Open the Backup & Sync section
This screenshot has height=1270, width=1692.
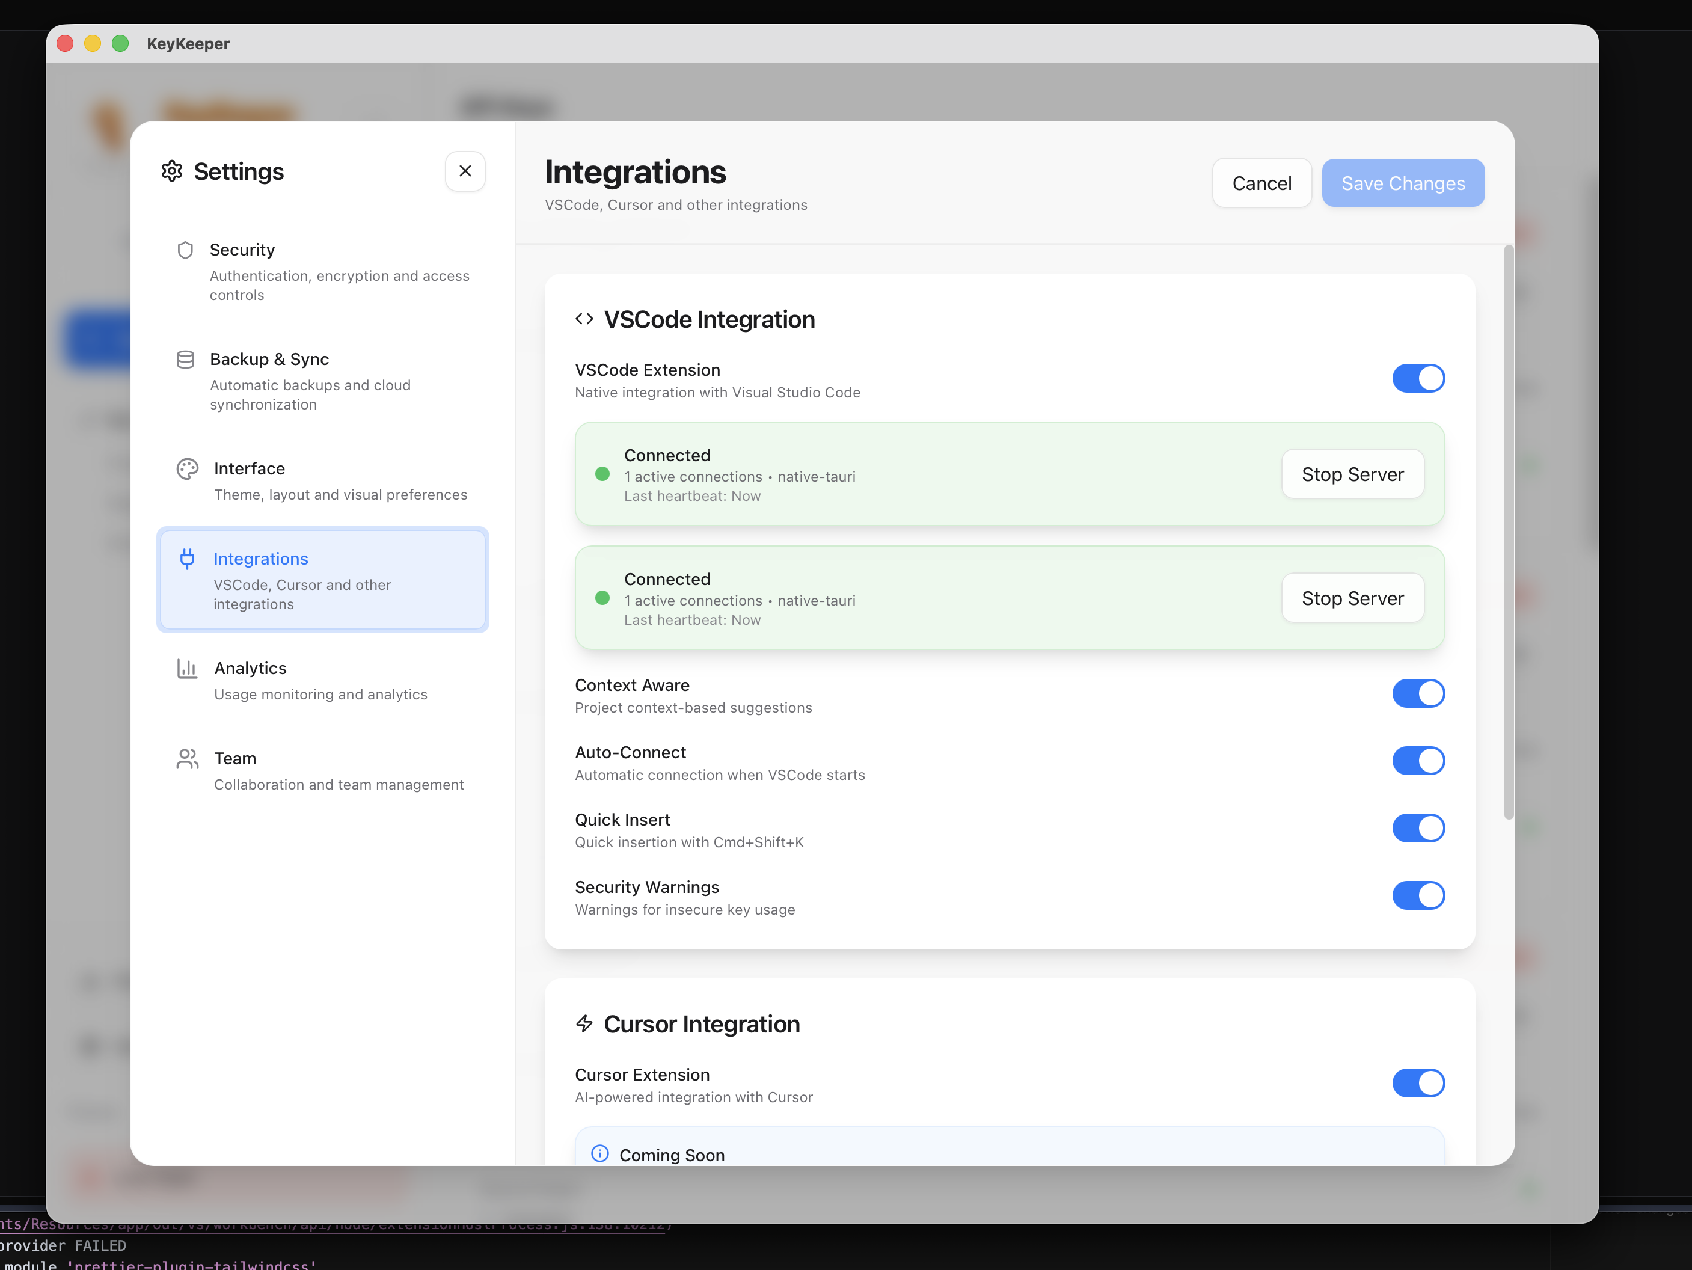click(323, 381)
